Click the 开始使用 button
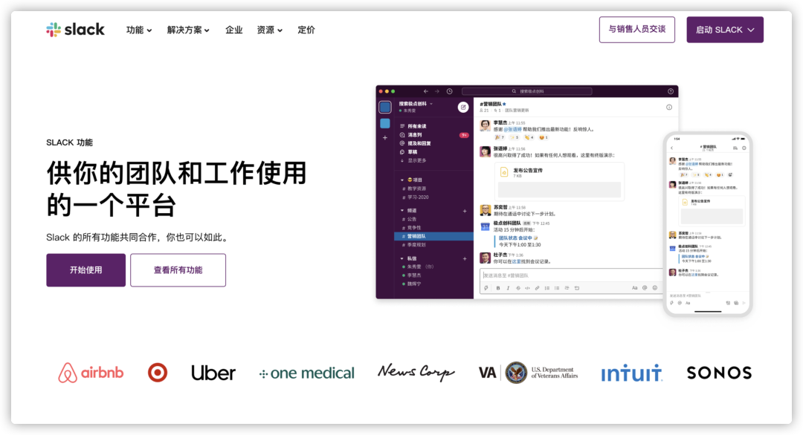 (86, 269)
